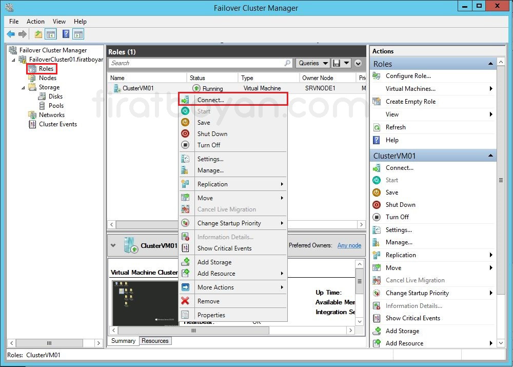The width and height of the screenshot is (513, 367).
Task: Click the Manage icon in Actions pane
Action: (377, 242)
